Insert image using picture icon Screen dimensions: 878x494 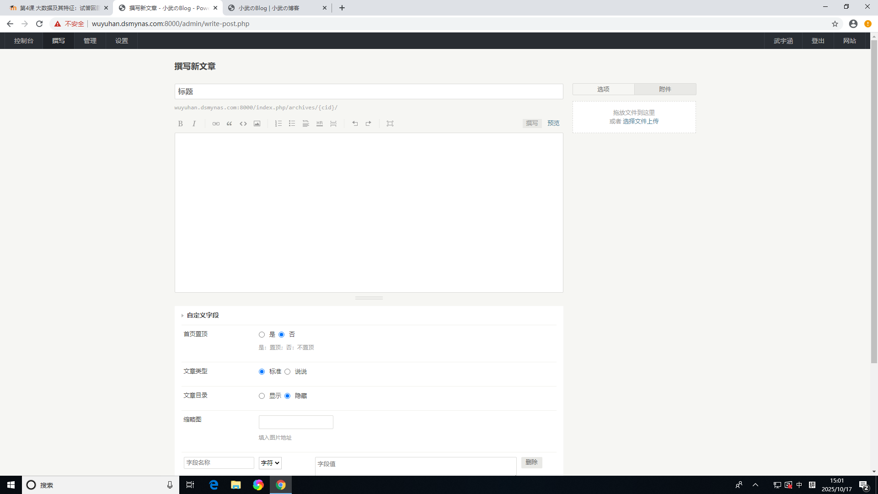pyautogui.click(x=257, y=123)
